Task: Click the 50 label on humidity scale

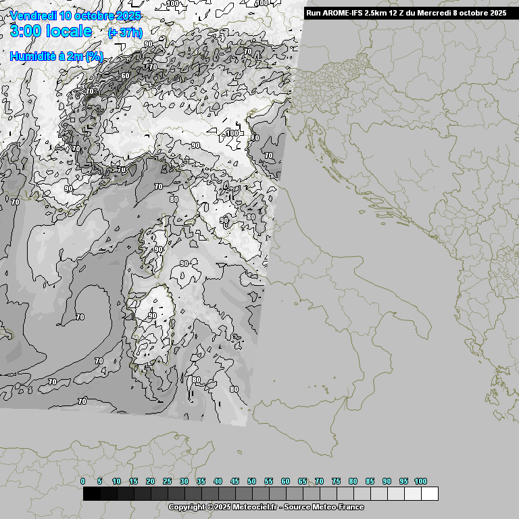Action: [251, 481]
